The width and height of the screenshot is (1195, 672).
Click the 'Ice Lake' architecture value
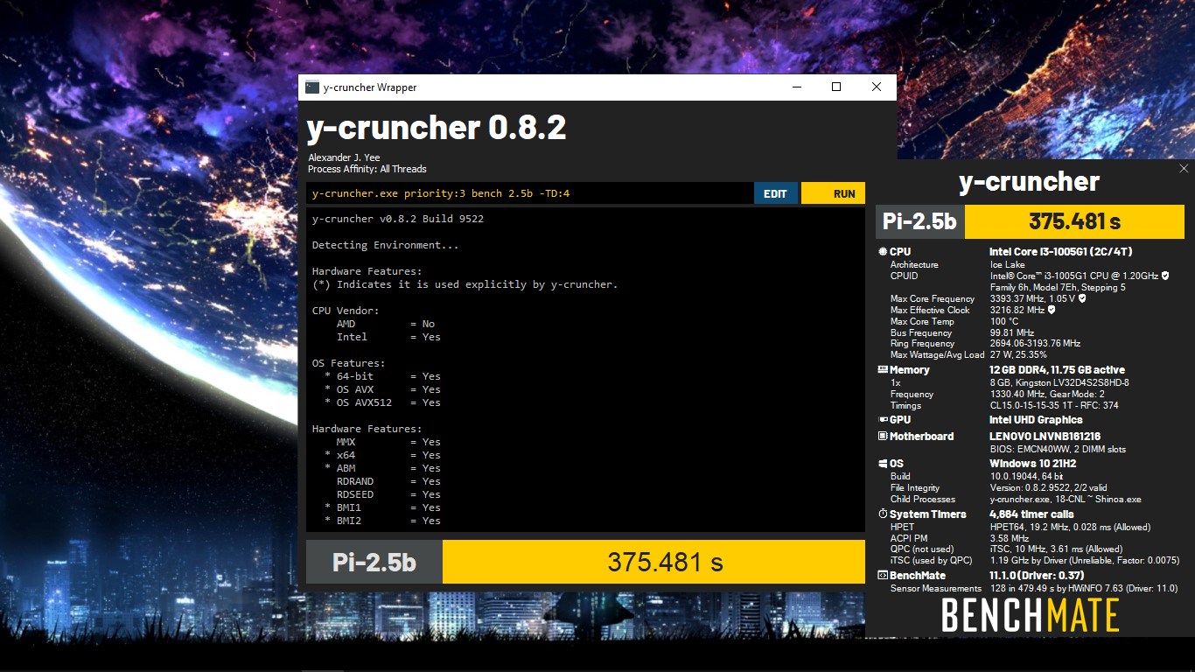click(x=1007, y=264)
